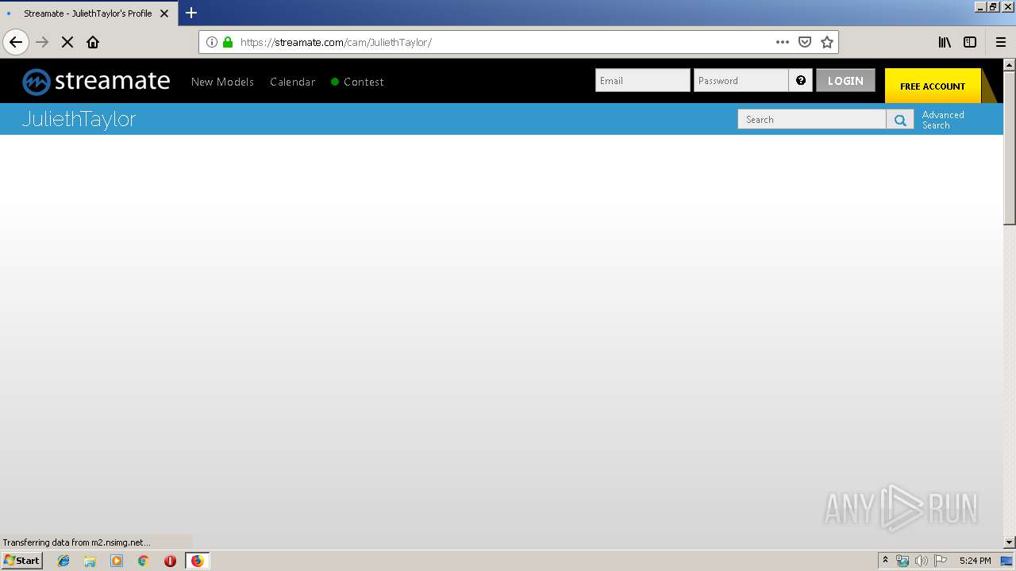Save page to Pocket icon
Screen dimensions: 1016x571
click(805, 42)
